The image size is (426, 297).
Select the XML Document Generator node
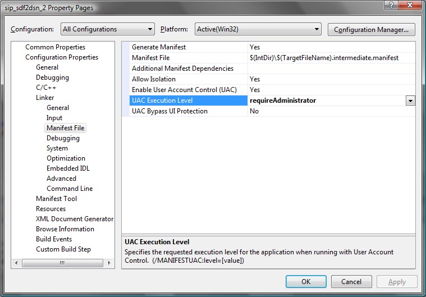[75, 219]
